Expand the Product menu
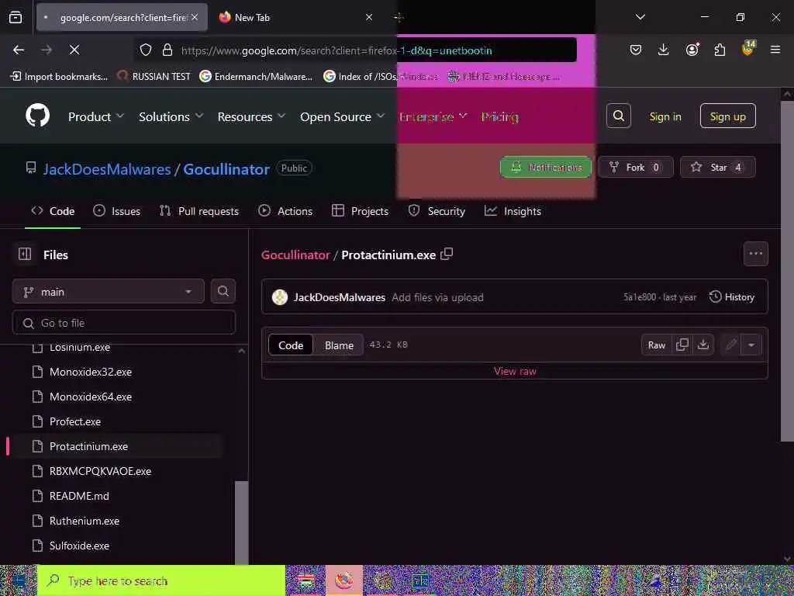This screenshot has width=794, height=596. click(96, 116)
